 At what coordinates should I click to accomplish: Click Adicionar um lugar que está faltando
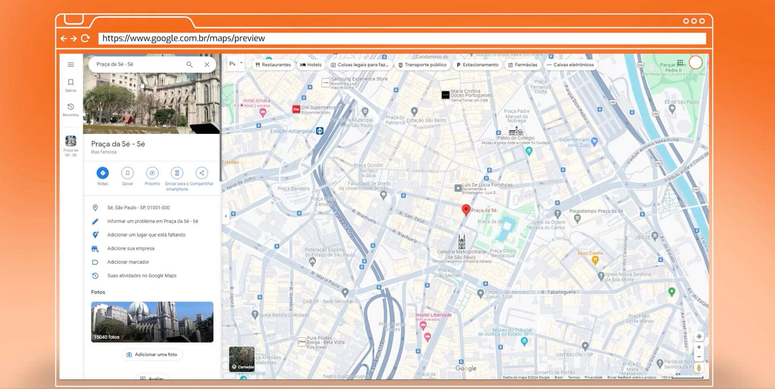[x=146, y=235]
